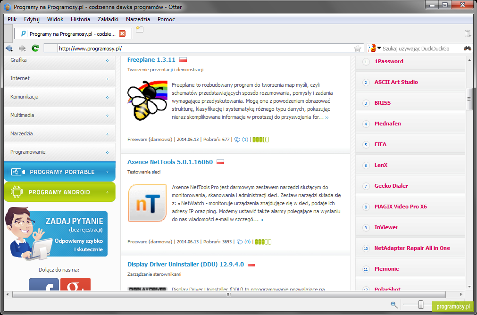The width and height of the screenshot is (477, 315).
Task: Open the Zakładki menu
Action: (x=108, y=19)
